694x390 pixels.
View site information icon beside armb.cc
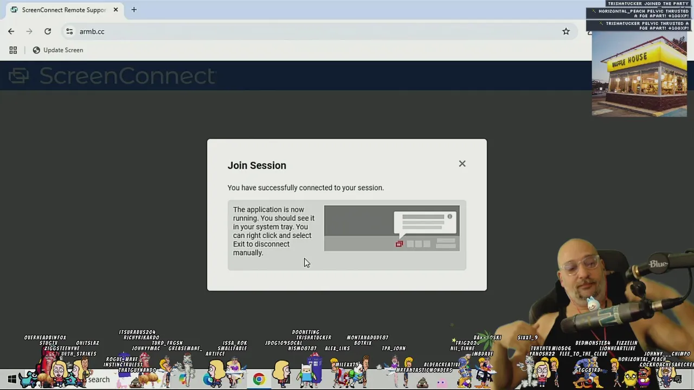tap(69, 31)
